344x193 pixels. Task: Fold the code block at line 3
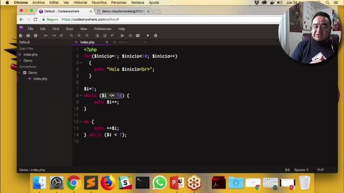tap(81, 63)
